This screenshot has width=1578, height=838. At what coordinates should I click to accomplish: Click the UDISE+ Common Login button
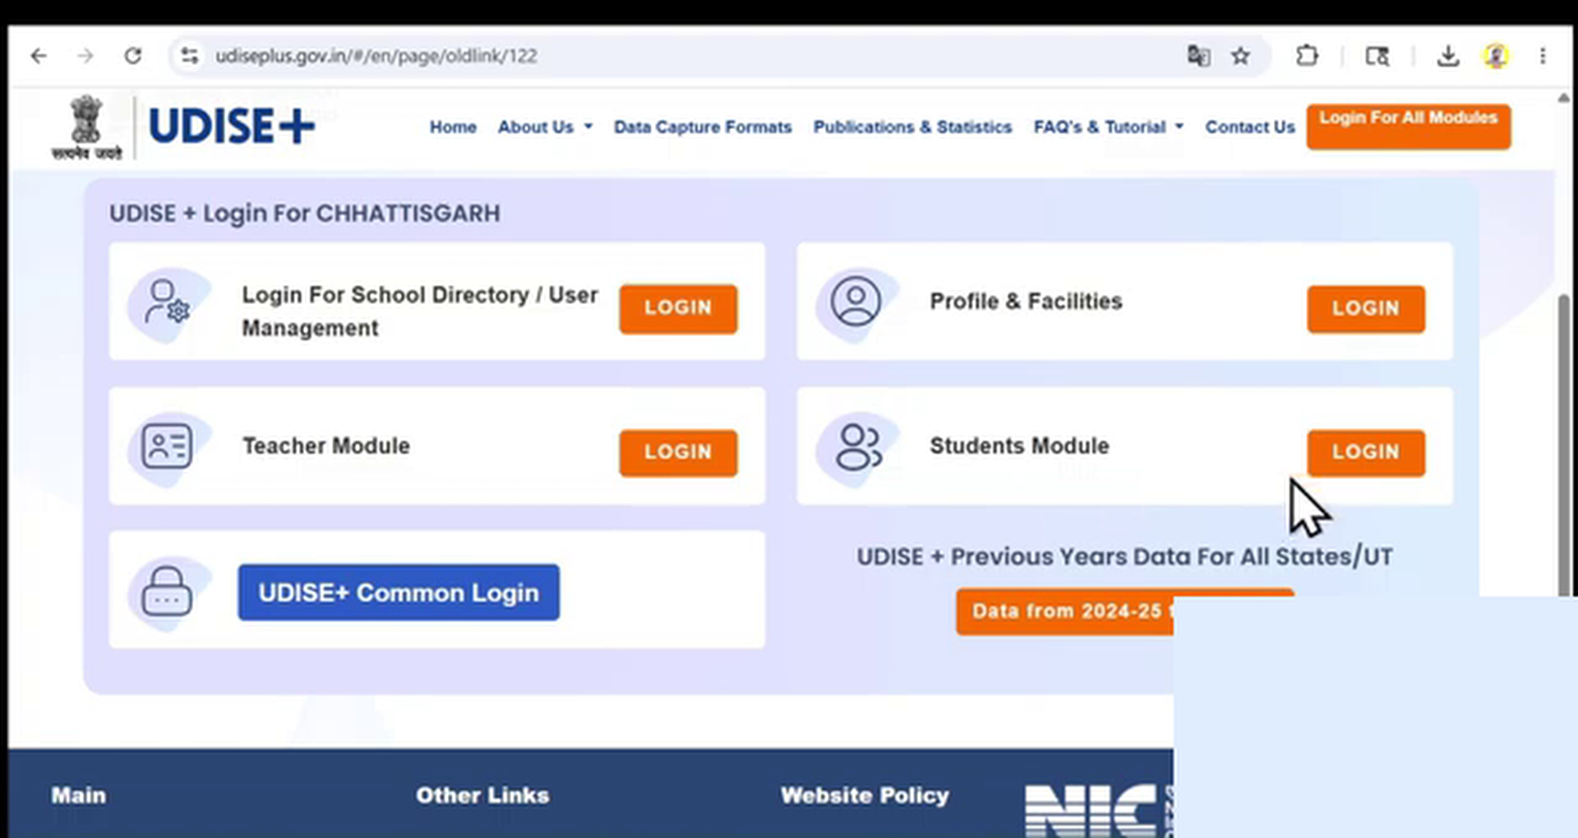pyautogui.click(x=399, y=592)
